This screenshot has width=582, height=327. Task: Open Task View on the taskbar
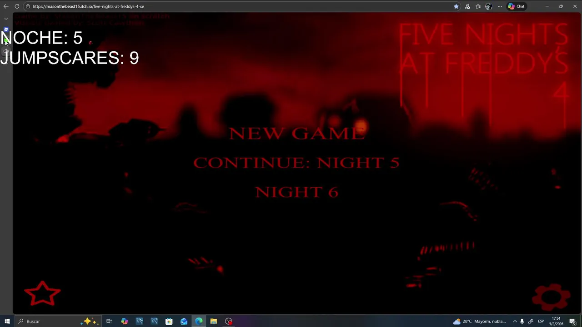[x=109, y=322]
